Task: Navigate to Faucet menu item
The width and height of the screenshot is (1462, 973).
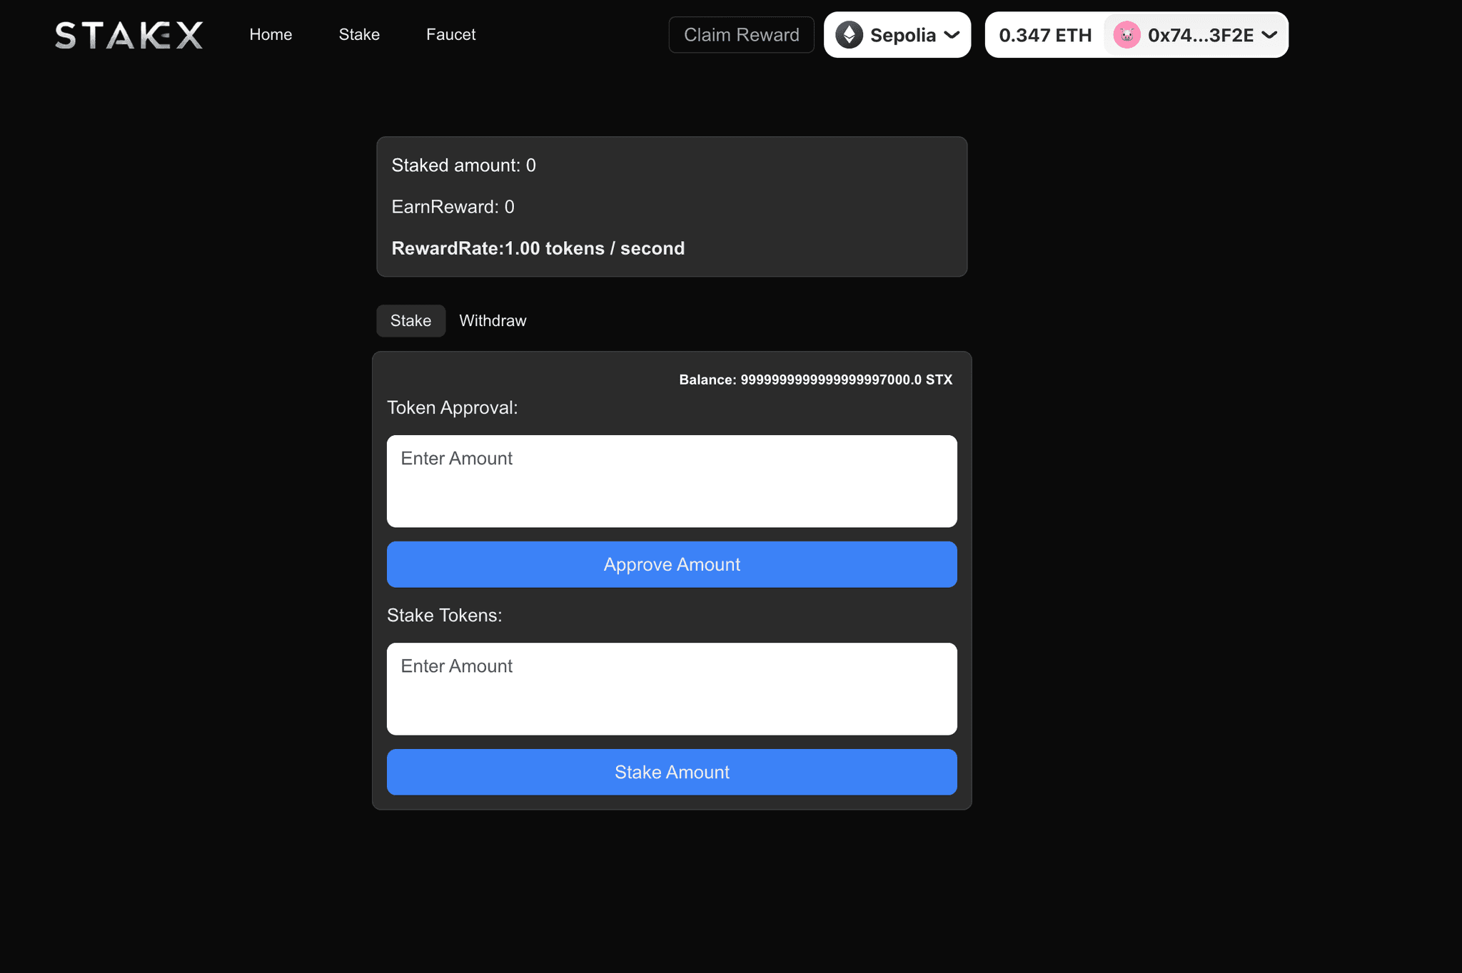Action: 450,34
